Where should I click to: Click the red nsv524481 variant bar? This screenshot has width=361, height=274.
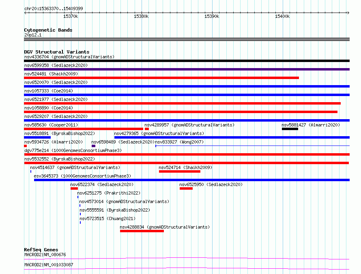pyautogui.click(x=161, y=78)
